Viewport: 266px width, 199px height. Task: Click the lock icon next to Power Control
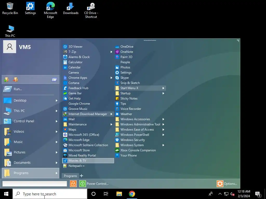tap(73, 184)
